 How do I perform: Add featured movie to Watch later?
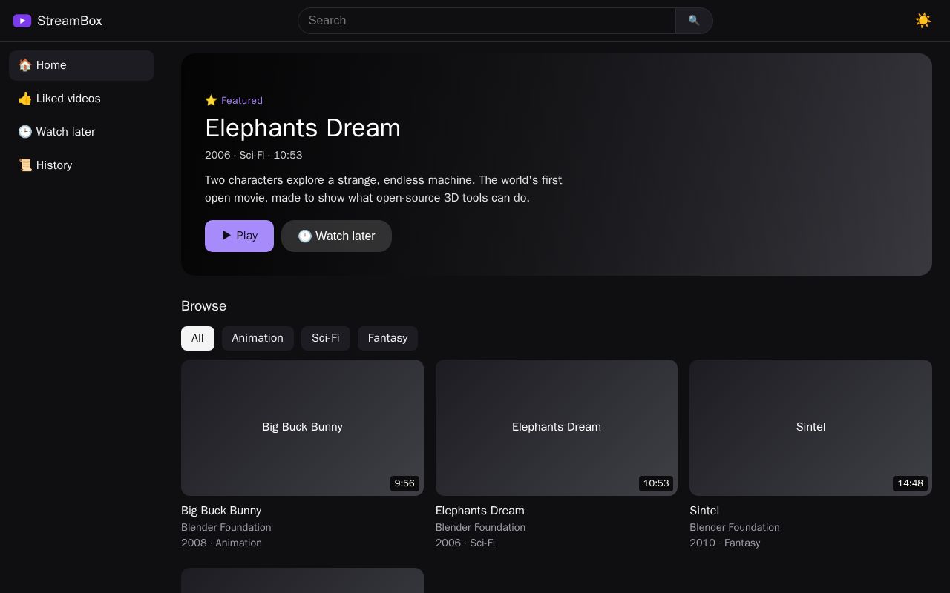tap(336, 236)
